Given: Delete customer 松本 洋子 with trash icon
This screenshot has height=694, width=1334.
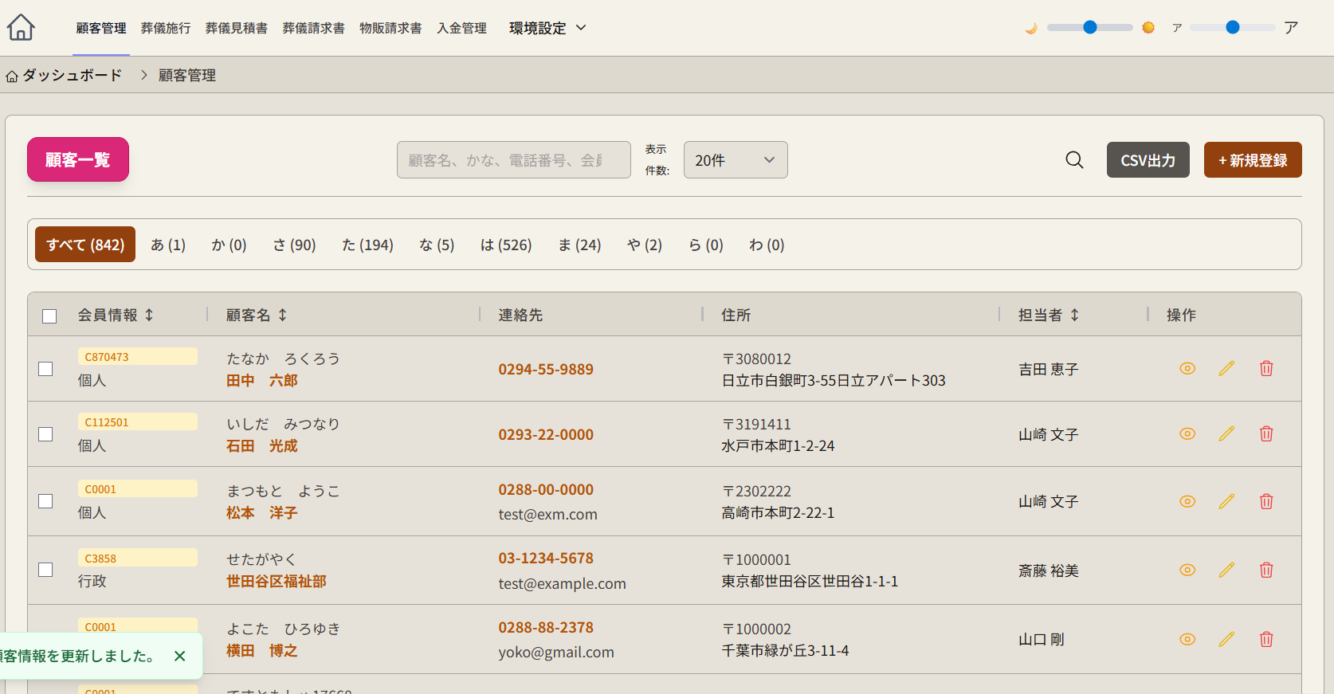Looking at the screenshot, I should (x=1265, y=501).
